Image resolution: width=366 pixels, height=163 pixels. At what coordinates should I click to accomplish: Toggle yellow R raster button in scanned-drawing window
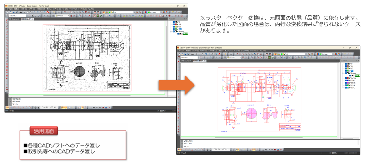click(62, 108)
